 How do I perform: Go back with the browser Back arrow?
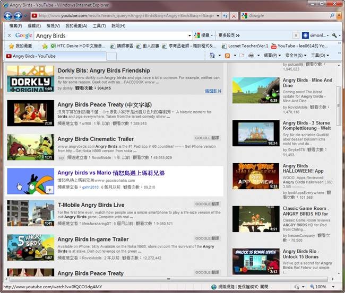[x=8, y=16]
